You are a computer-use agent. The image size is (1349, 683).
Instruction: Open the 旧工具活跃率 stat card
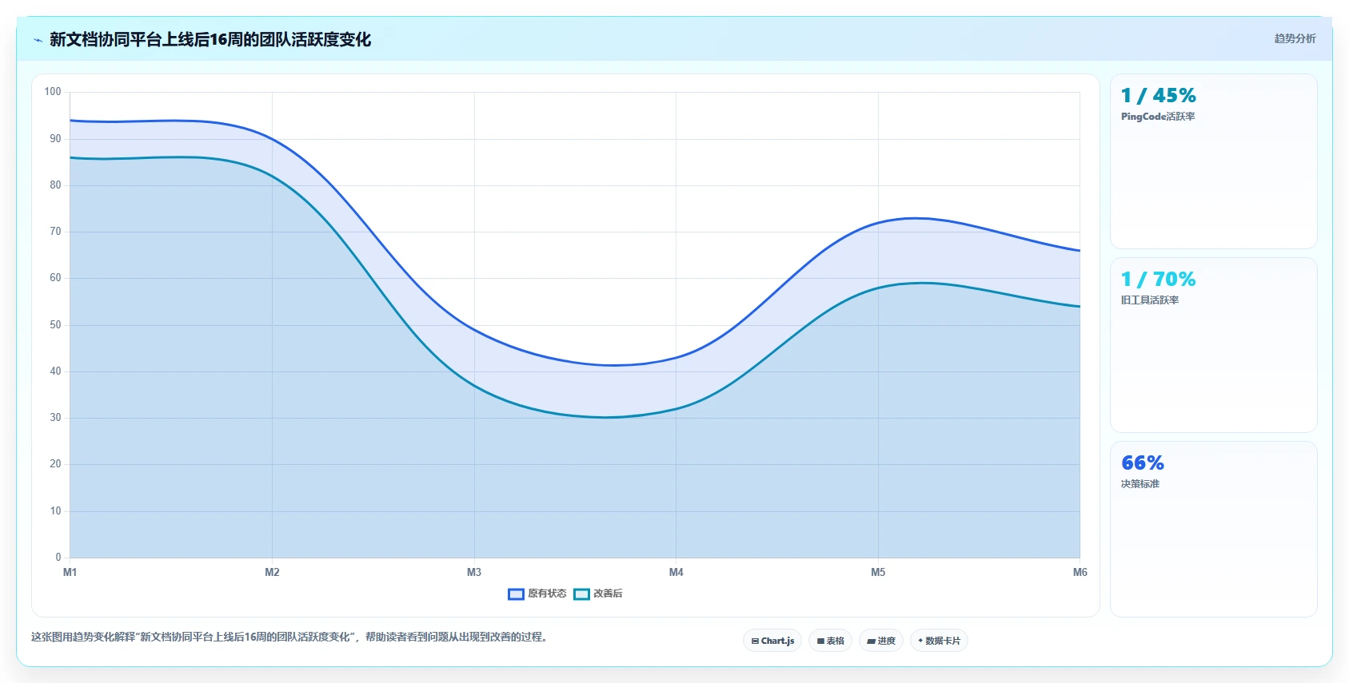tap(1213, 345)
